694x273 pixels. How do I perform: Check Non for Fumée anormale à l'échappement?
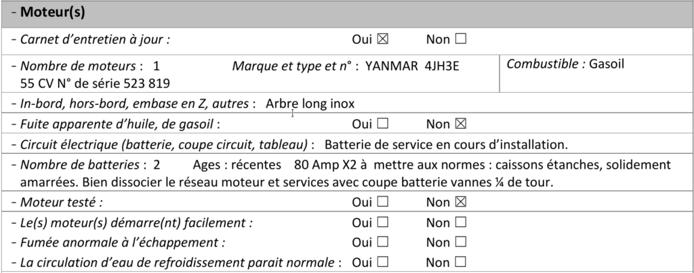461,242
